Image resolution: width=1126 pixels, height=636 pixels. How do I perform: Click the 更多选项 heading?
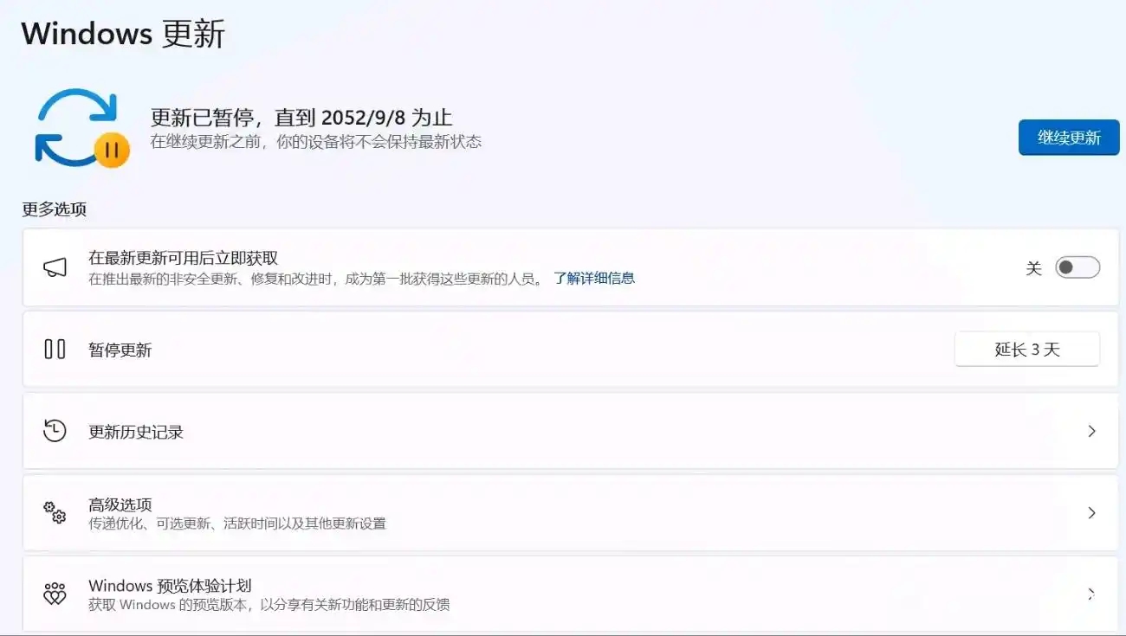[54, 209]
